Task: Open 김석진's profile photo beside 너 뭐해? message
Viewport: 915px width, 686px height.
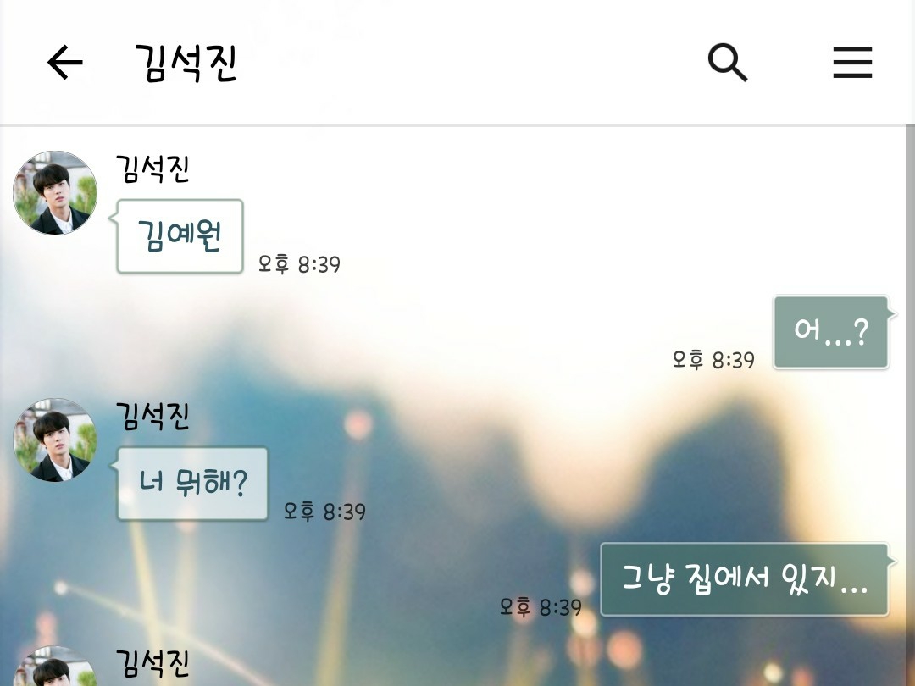Action: pos(55,440)
